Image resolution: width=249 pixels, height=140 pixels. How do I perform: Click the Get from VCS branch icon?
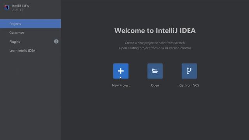(x=189, y=71)
